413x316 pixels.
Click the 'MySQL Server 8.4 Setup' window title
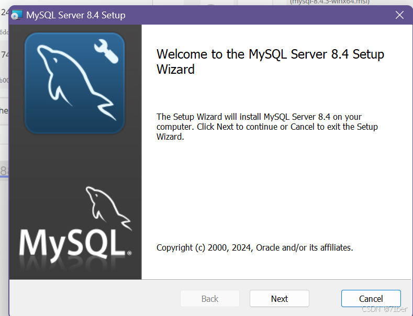point(76,15)
